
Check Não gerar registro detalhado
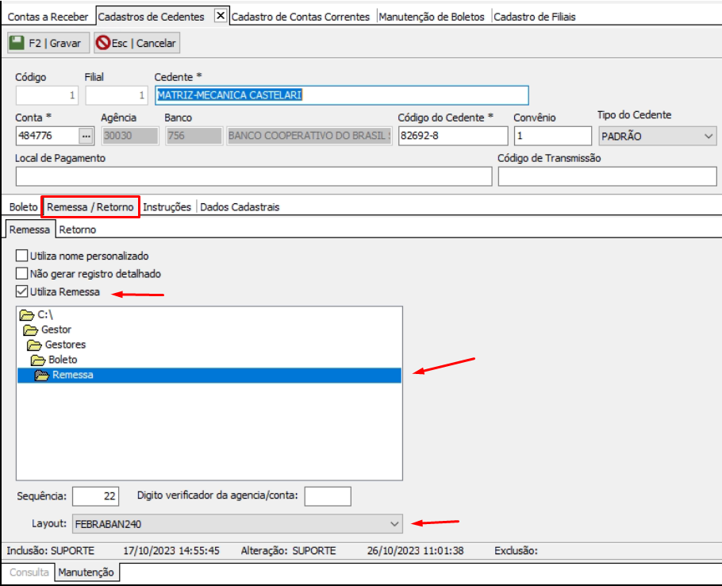(x=22, y=274)
